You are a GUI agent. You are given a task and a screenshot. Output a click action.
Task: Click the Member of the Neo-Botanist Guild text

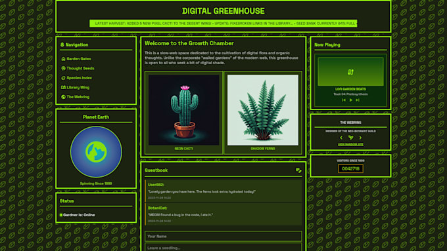[x=350, y=131]
